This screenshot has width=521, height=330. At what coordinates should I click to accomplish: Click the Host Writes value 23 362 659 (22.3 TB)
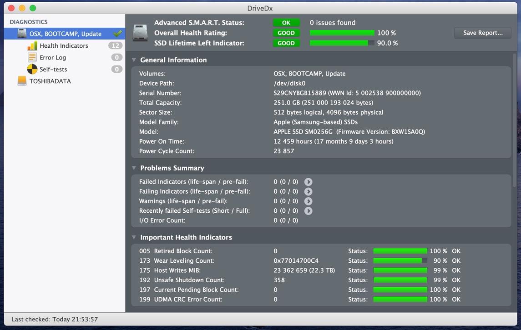tap(304, 270)
